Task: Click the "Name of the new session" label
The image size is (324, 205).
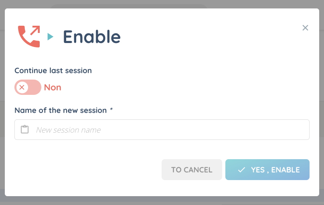Action: (61, 110)
